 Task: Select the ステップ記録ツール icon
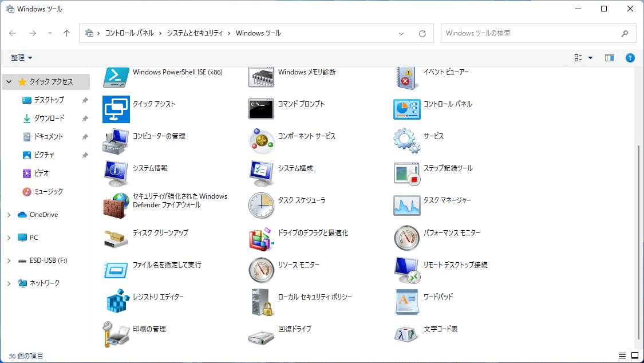406,173
